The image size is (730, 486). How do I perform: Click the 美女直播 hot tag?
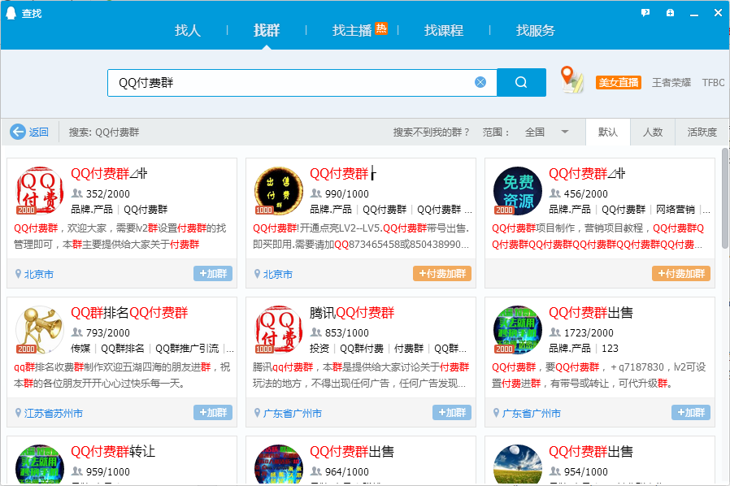pos(619,82)
